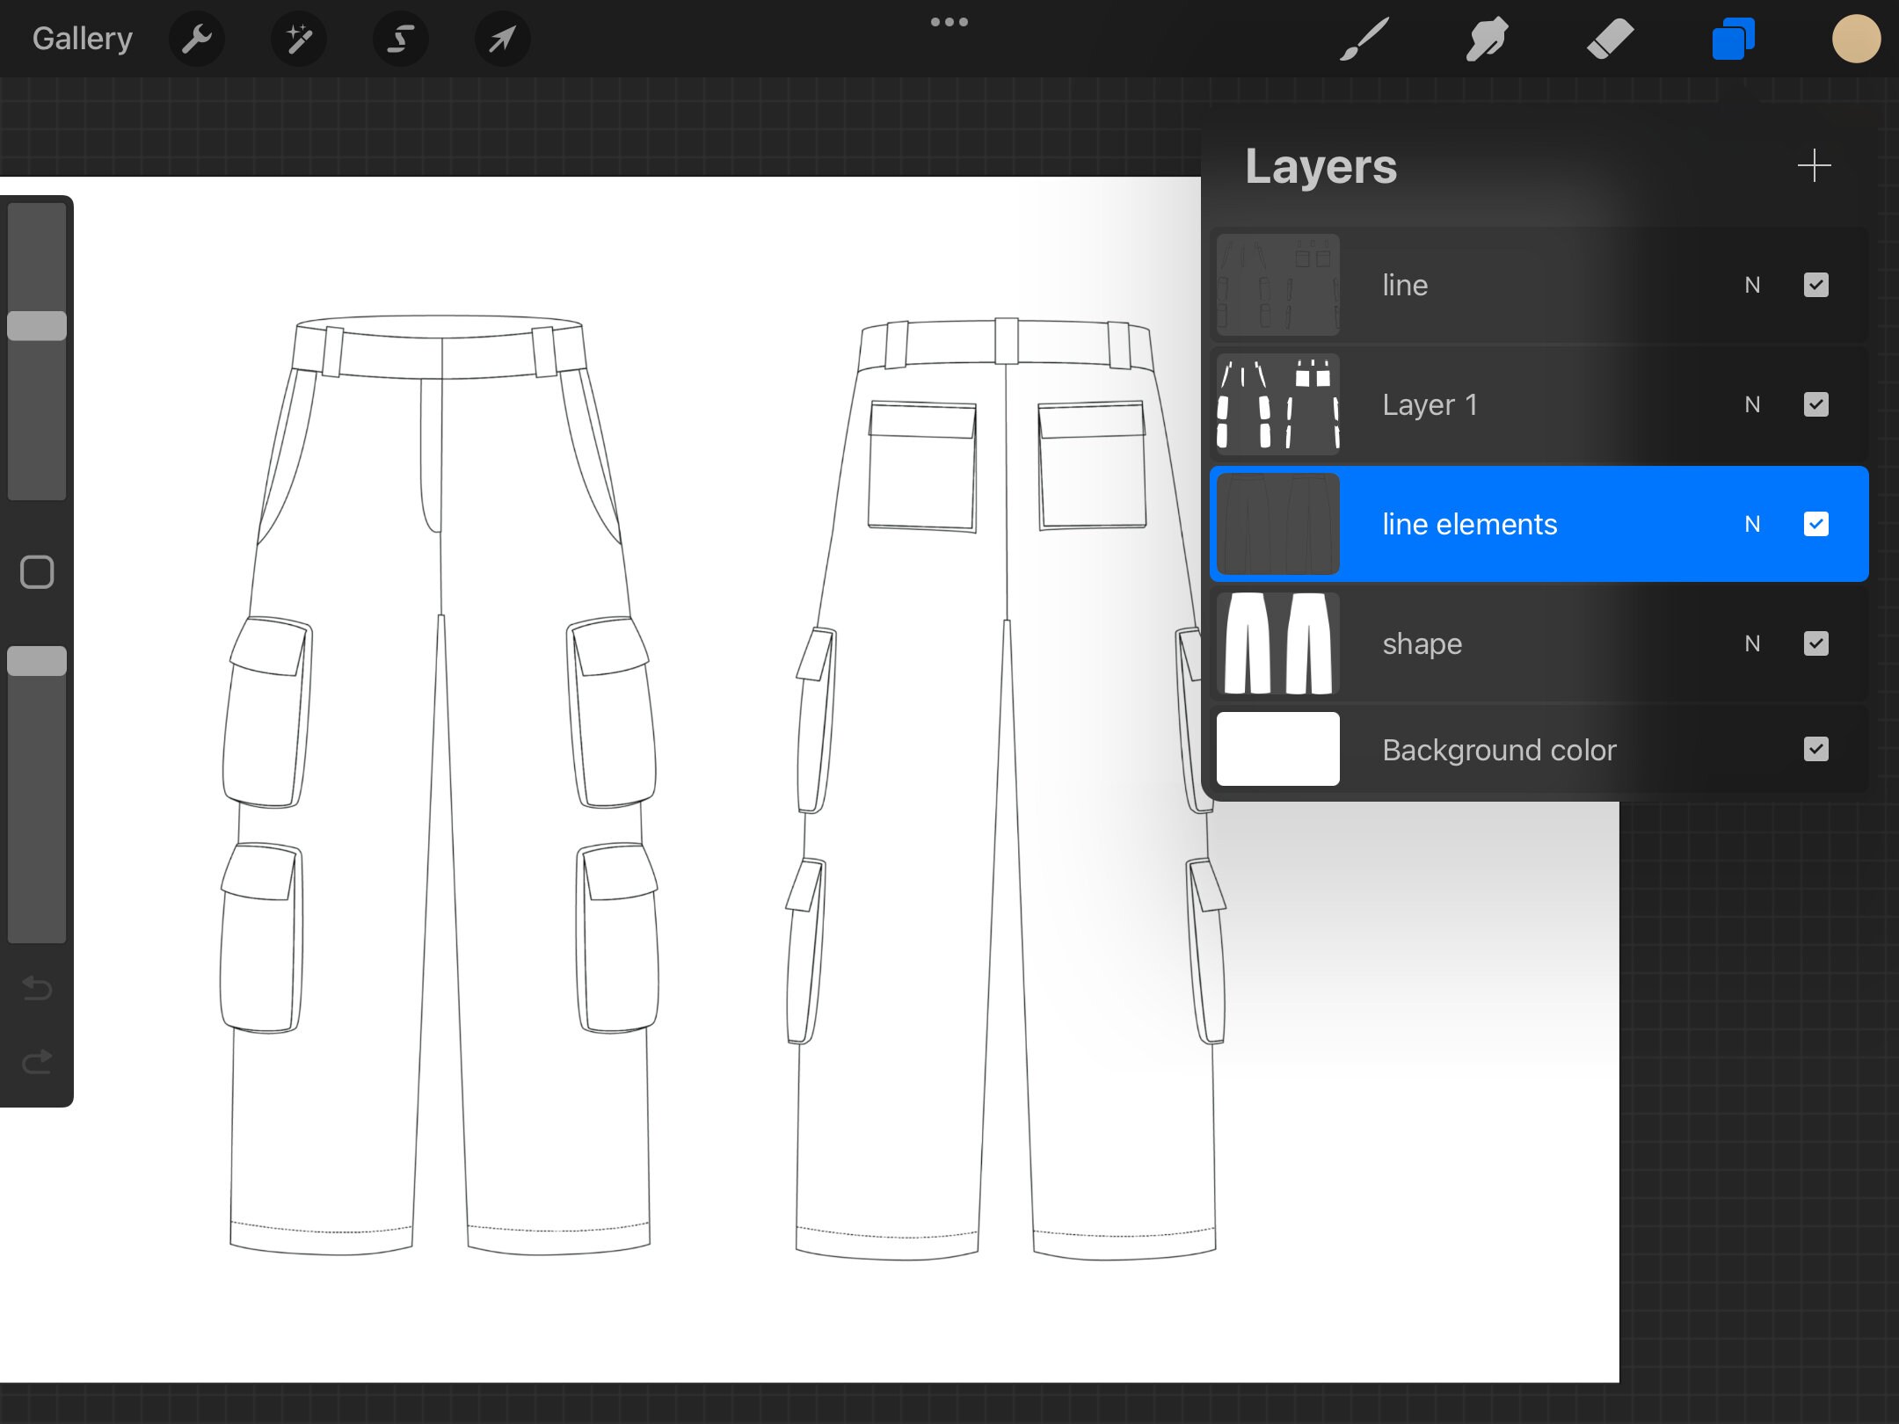The image size is (1899, 1424).
Task: Open the Adjustments magic wand tool
Action: (297, 38)
